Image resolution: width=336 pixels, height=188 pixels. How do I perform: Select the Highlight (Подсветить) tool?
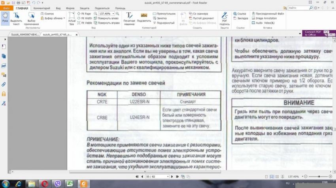[x=144, y=18]
